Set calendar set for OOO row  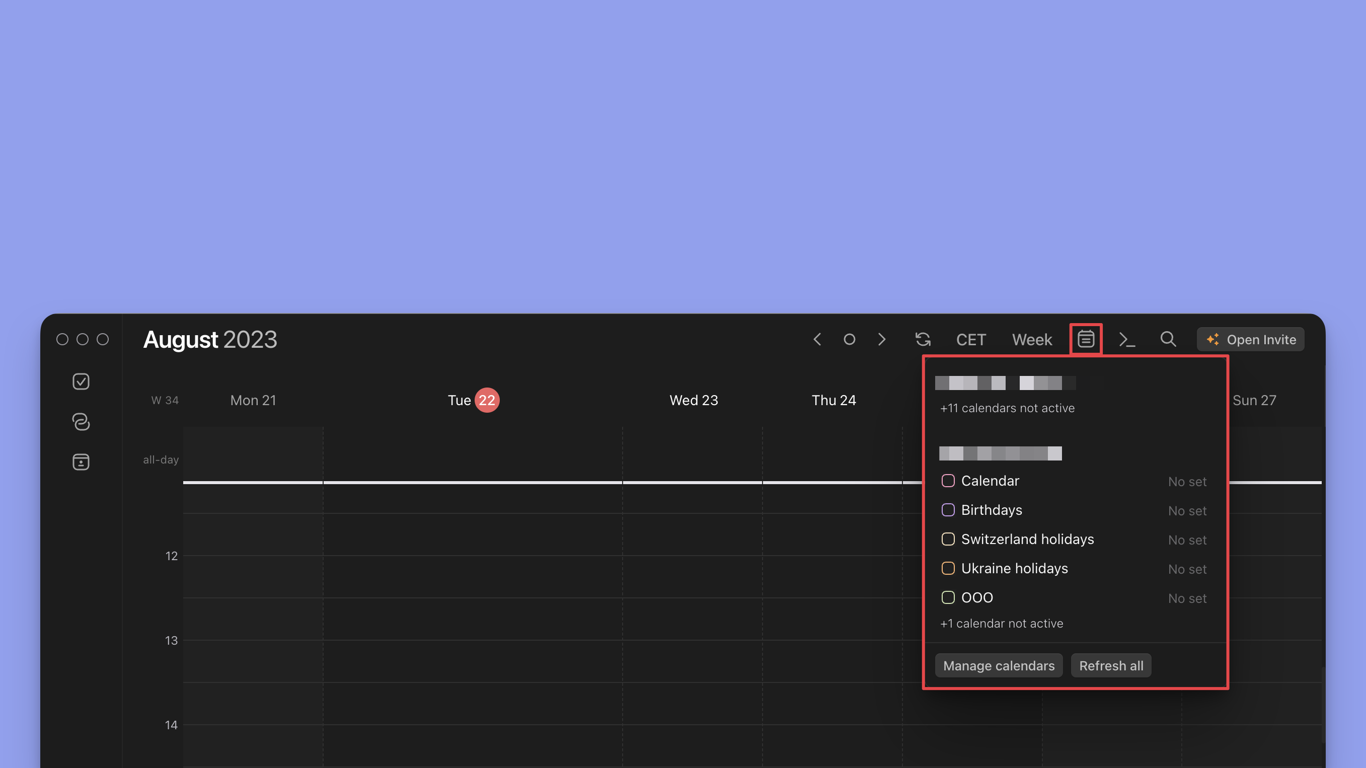[x=1187, y=598]
